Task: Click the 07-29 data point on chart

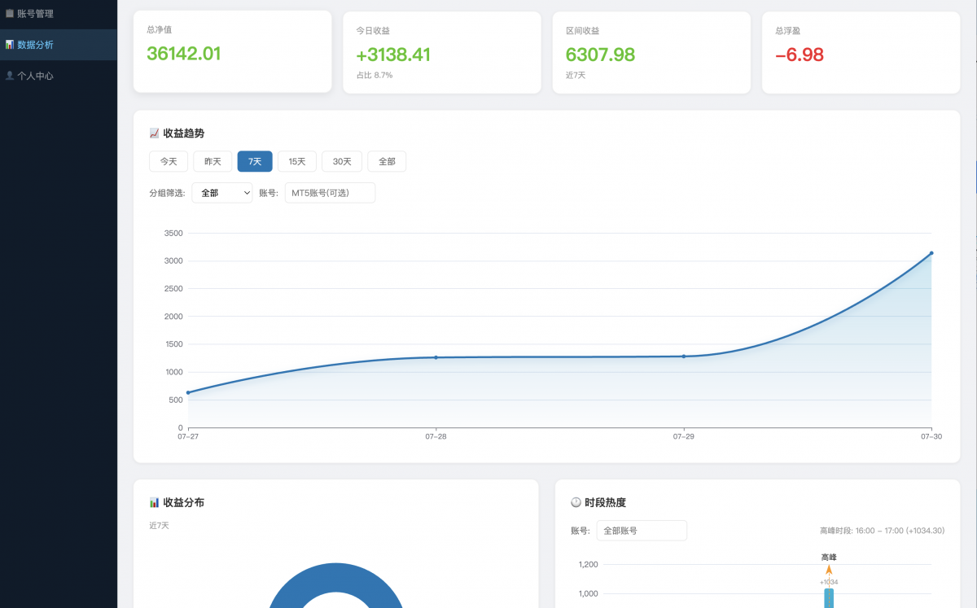Action: click(684, 356)
